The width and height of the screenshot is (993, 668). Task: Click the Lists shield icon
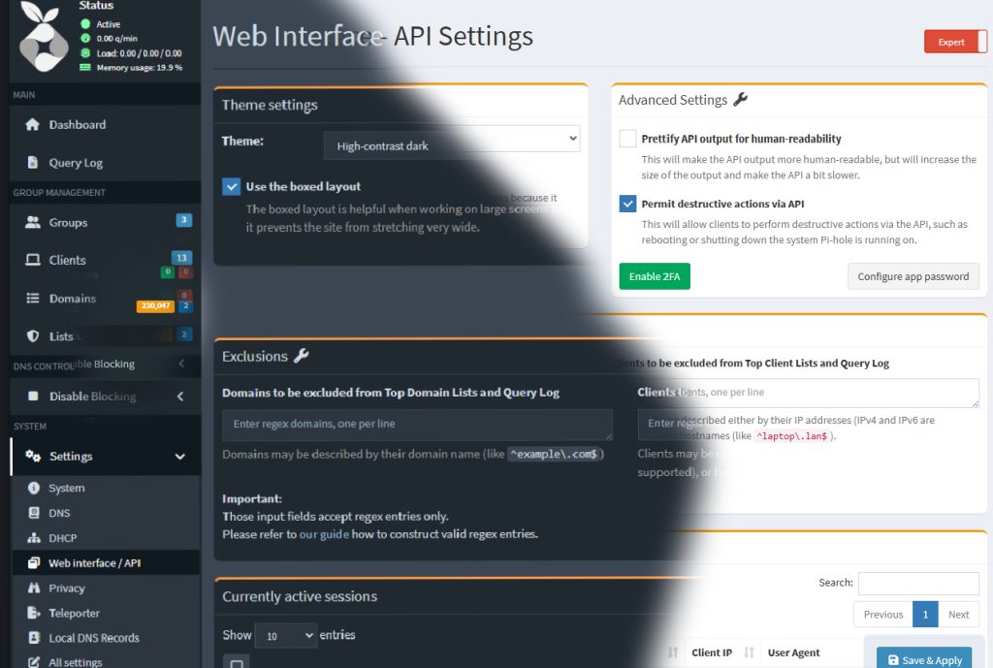pos(32,336)
